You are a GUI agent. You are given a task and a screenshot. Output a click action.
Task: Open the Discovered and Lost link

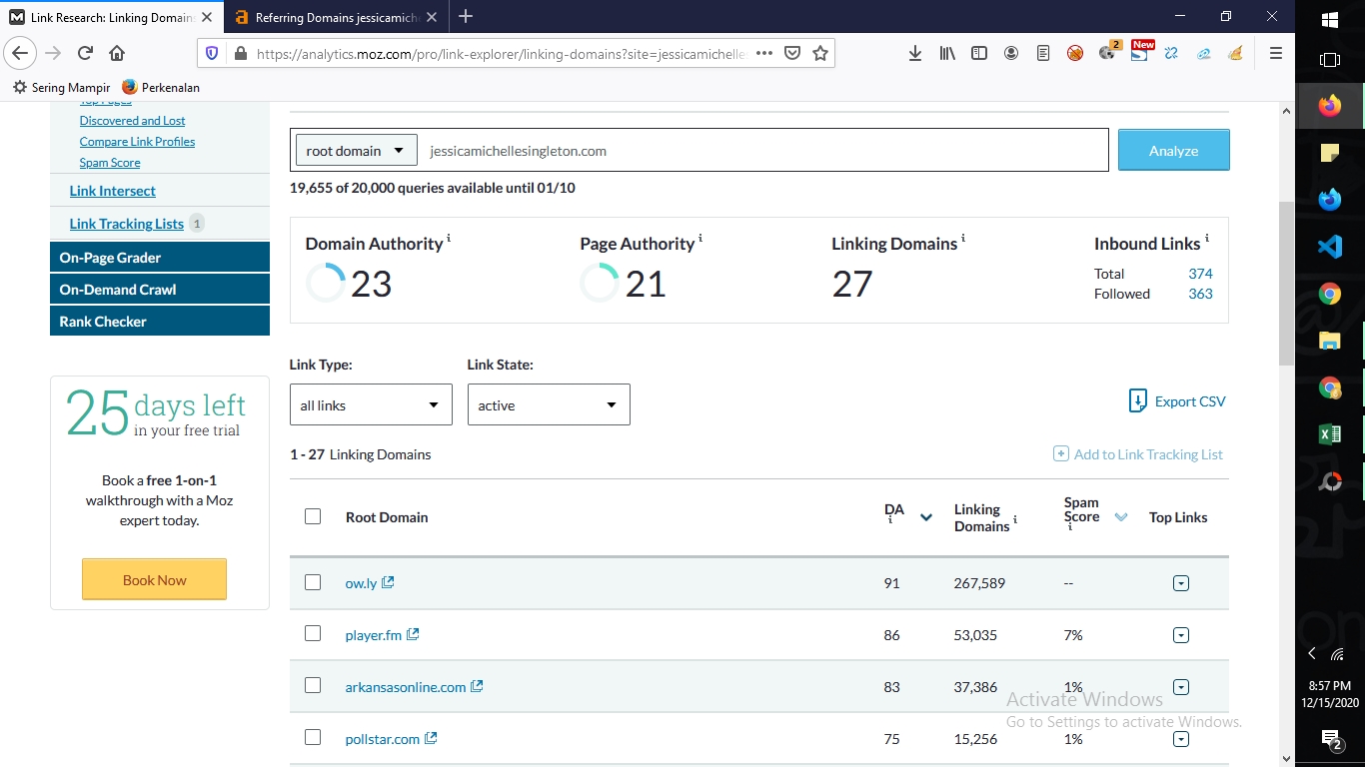(133, 121)
